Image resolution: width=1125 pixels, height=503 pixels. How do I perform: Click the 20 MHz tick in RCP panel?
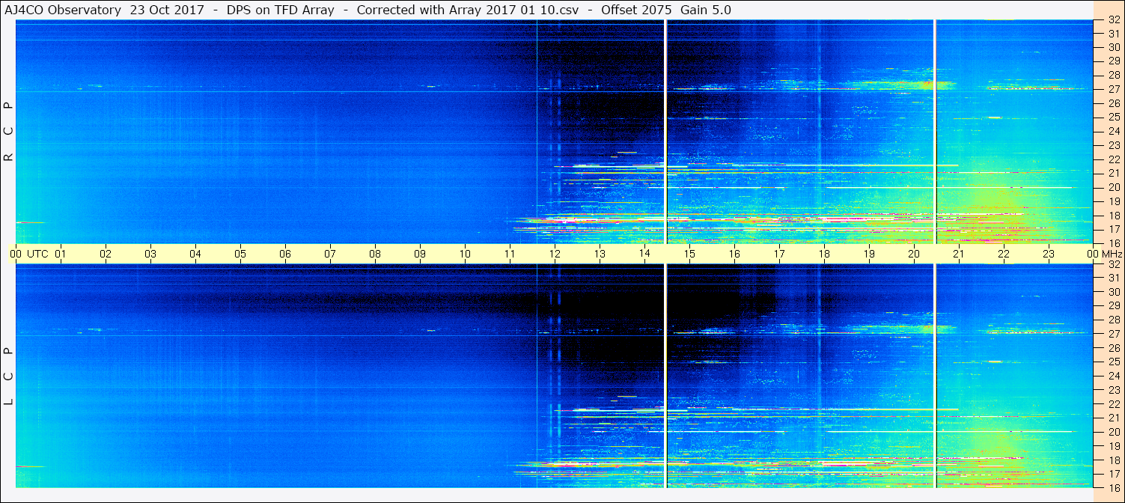(1113, 187)
